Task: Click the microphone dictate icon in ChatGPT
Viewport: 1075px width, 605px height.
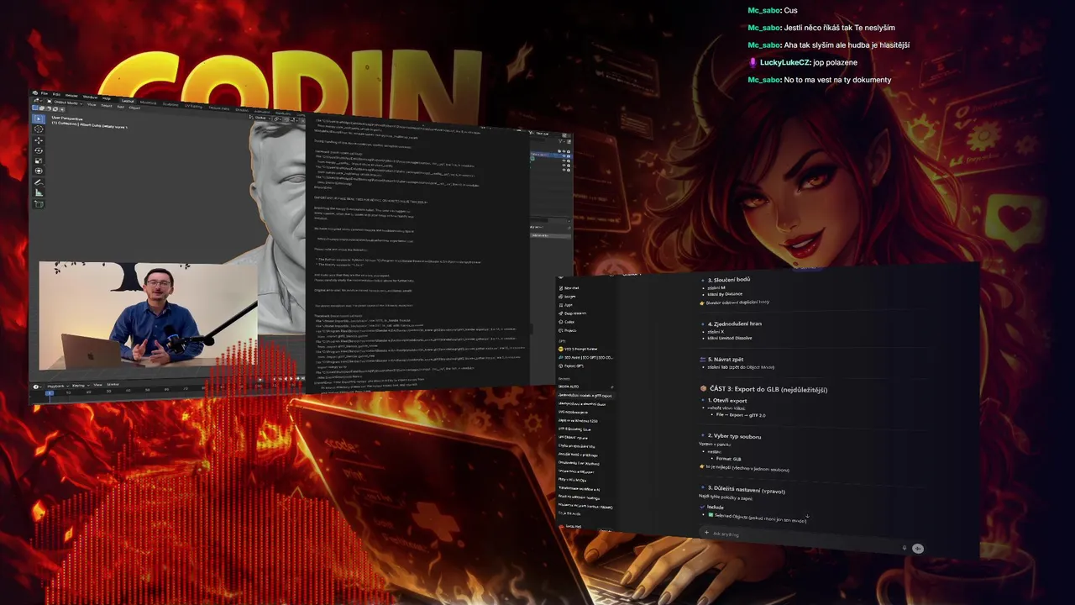Action: [905, 548]
